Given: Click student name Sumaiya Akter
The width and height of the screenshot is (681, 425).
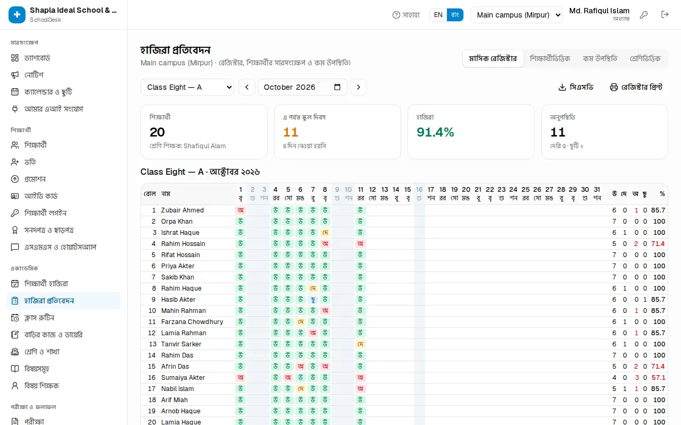Looking at the screenshot, I should point(183,378).
